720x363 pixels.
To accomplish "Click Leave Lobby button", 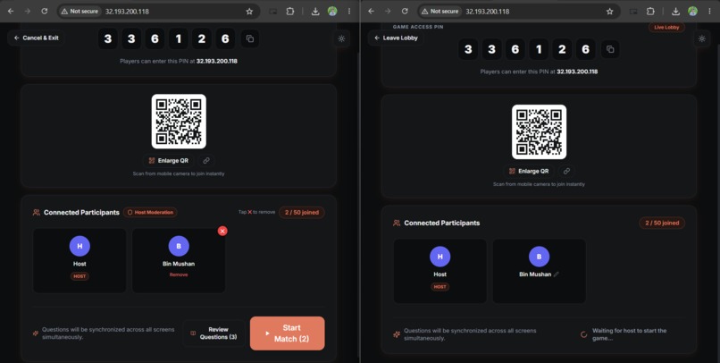I will [x=397, y=38].
